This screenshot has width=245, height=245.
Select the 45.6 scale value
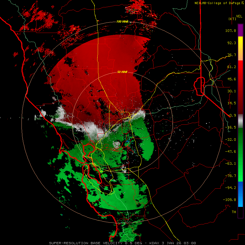(232, 79)
